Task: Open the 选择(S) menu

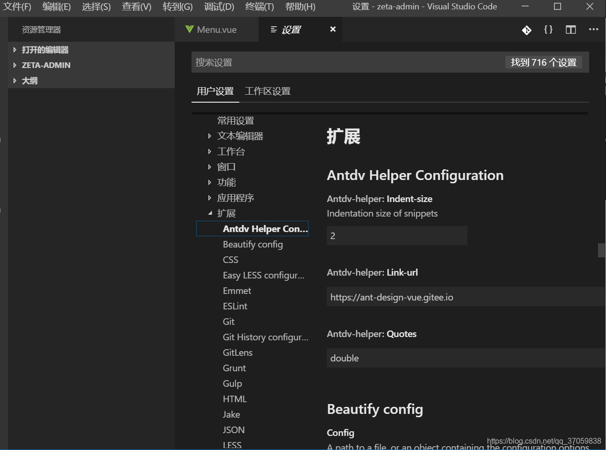Action: [96, 7]
